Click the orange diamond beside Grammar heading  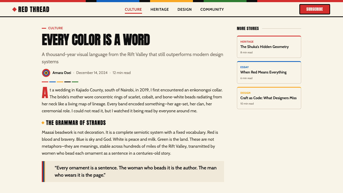[x=43, y=123]
